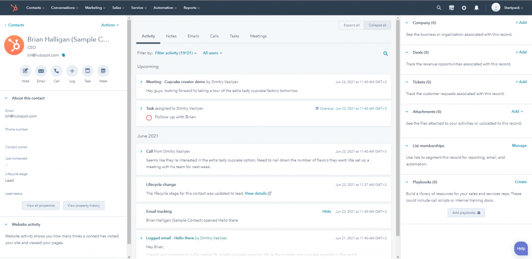This screenshot has height=259, width=532.
Task: Open the search magnifier in top bar
Action: (438, 8)
